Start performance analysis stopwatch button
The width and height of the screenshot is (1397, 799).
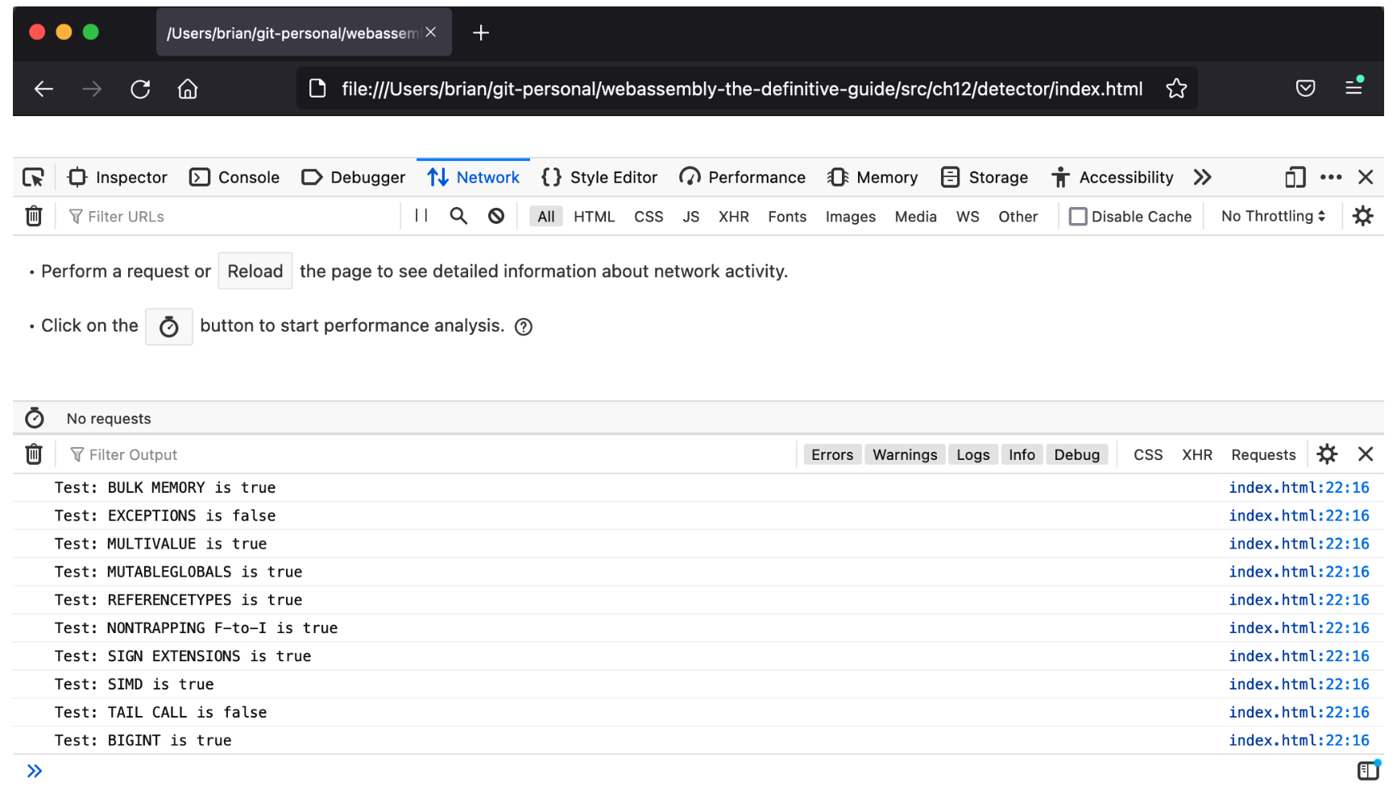[x=169, y=326]
